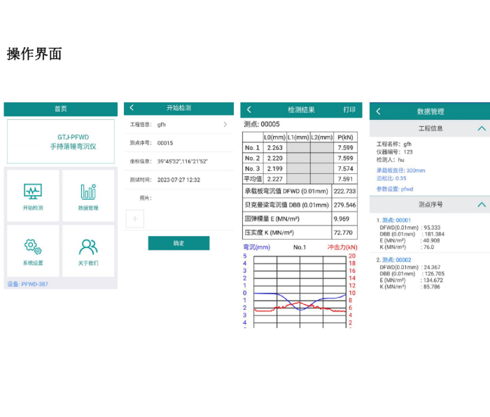Screen dimensions: 490x417
Task: Click 检测人: hu text
Action: point(391,160)
